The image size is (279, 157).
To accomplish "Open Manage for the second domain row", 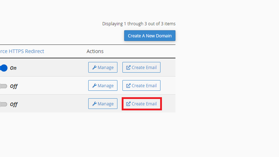I will [103, 85].
